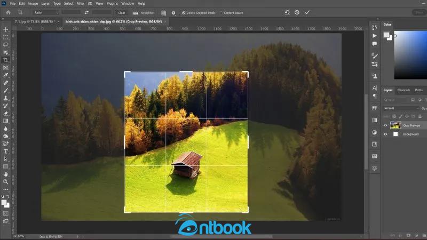Switch to the Channels tab
The height and width of the screenshot is (240, 427).
(404, 90)
